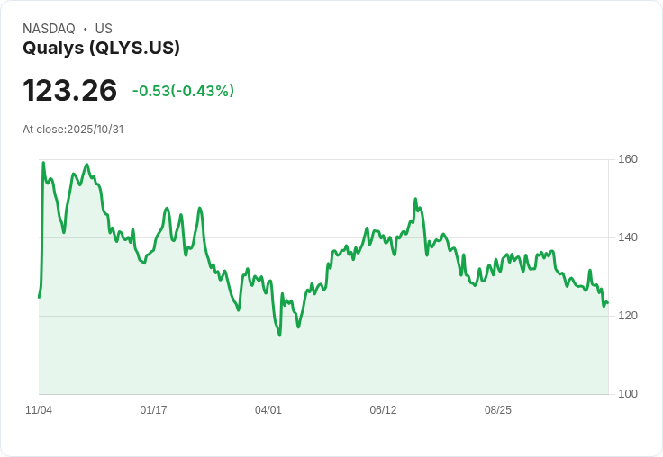Select the 08/25 date on the x-axis
Image resolution: width=663 pixels, height=457 pixels.
click(x=497, y=409)
